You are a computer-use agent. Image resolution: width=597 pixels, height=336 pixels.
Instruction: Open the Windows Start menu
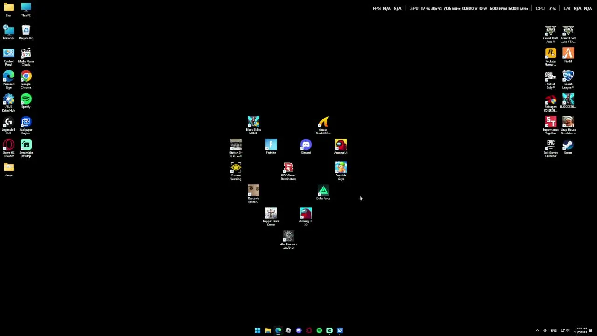[x=257, y=330]
